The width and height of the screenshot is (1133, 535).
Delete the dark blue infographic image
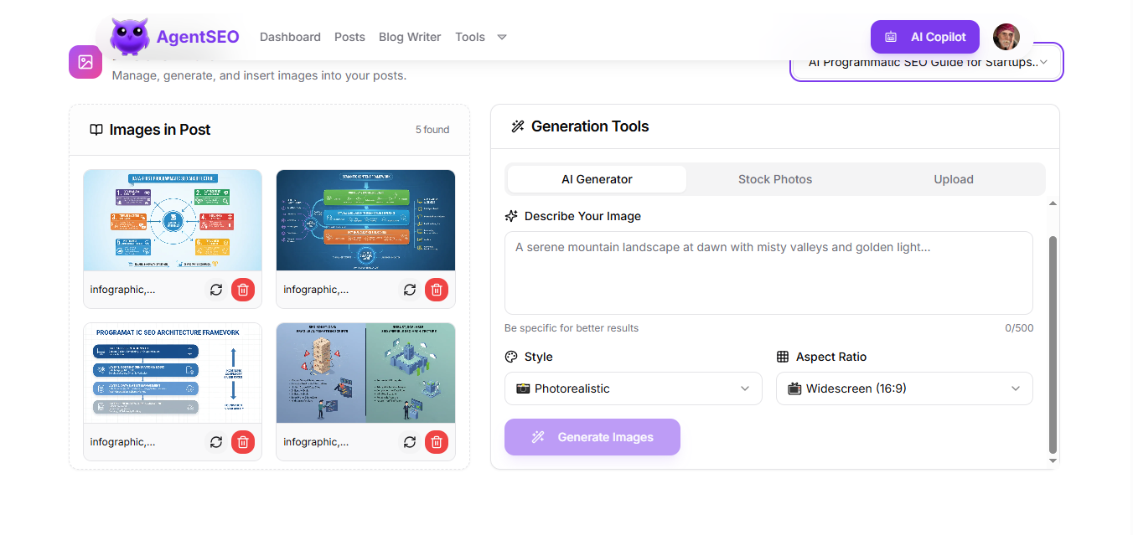436,290
